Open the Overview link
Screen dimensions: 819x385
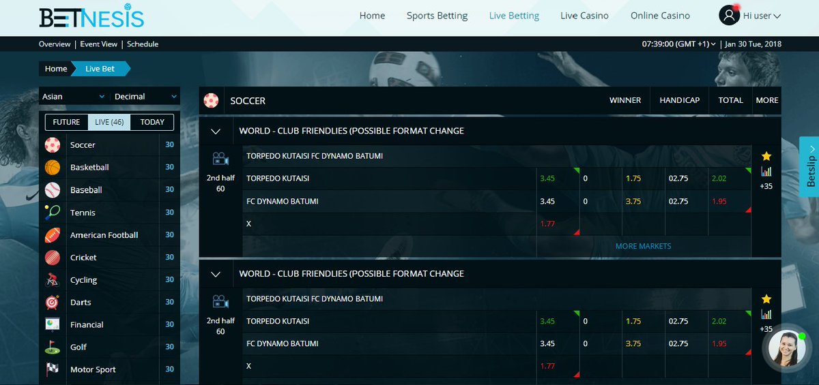point(55,44)
